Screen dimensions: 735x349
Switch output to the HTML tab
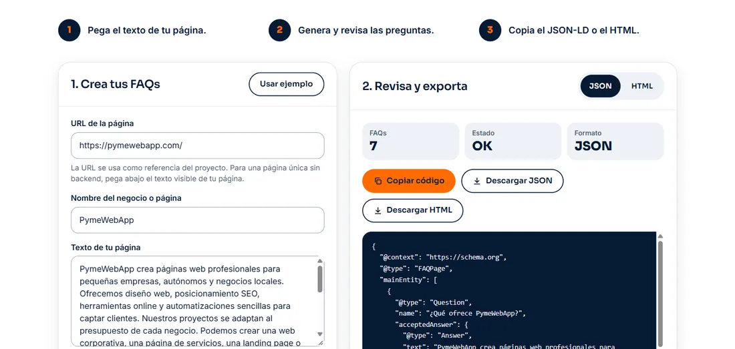point(641,86)
